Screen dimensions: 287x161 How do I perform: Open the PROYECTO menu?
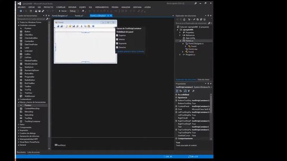[x=48, y=7]
